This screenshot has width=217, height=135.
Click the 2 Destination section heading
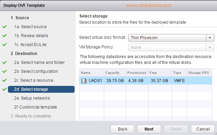pos(24,54)
